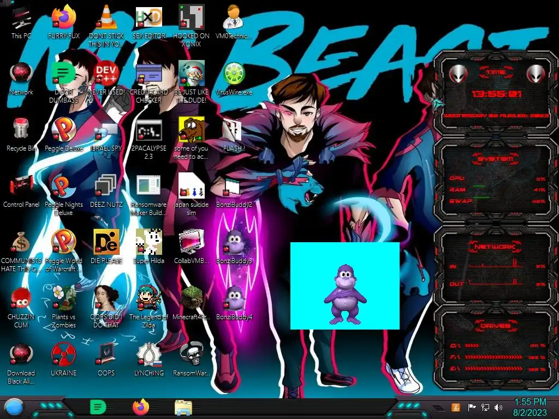Open the Ransomware Maker Build... shortcut
This screenshot has width=559, height=419.
[148, 195]
